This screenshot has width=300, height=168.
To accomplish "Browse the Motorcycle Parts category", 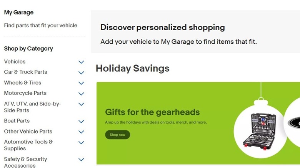I will 25,93.
